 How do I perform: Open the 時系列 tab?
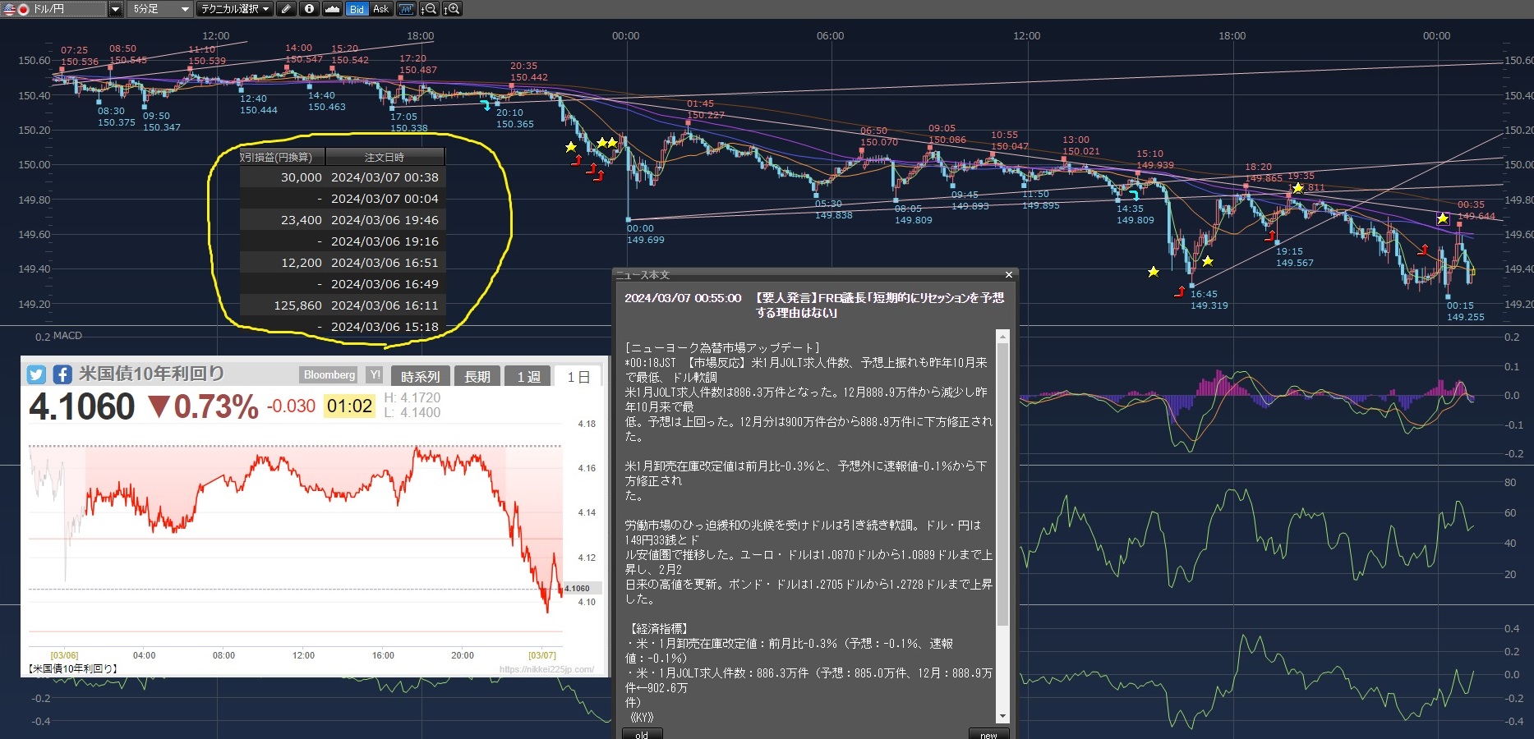[420, 376]
